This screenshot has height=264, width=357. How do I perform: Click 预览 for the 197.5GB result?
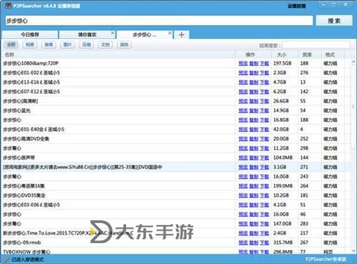point(243,63)
